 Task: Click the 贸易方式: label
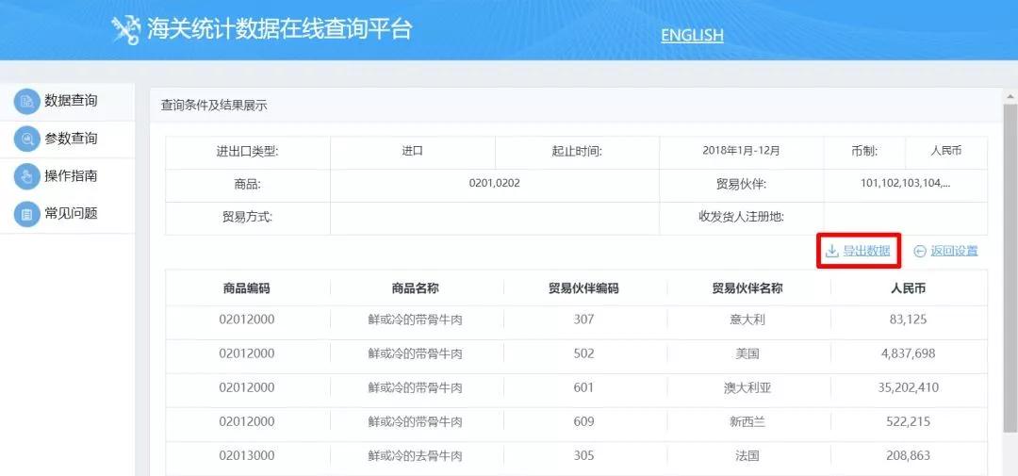tap(247, 218)
